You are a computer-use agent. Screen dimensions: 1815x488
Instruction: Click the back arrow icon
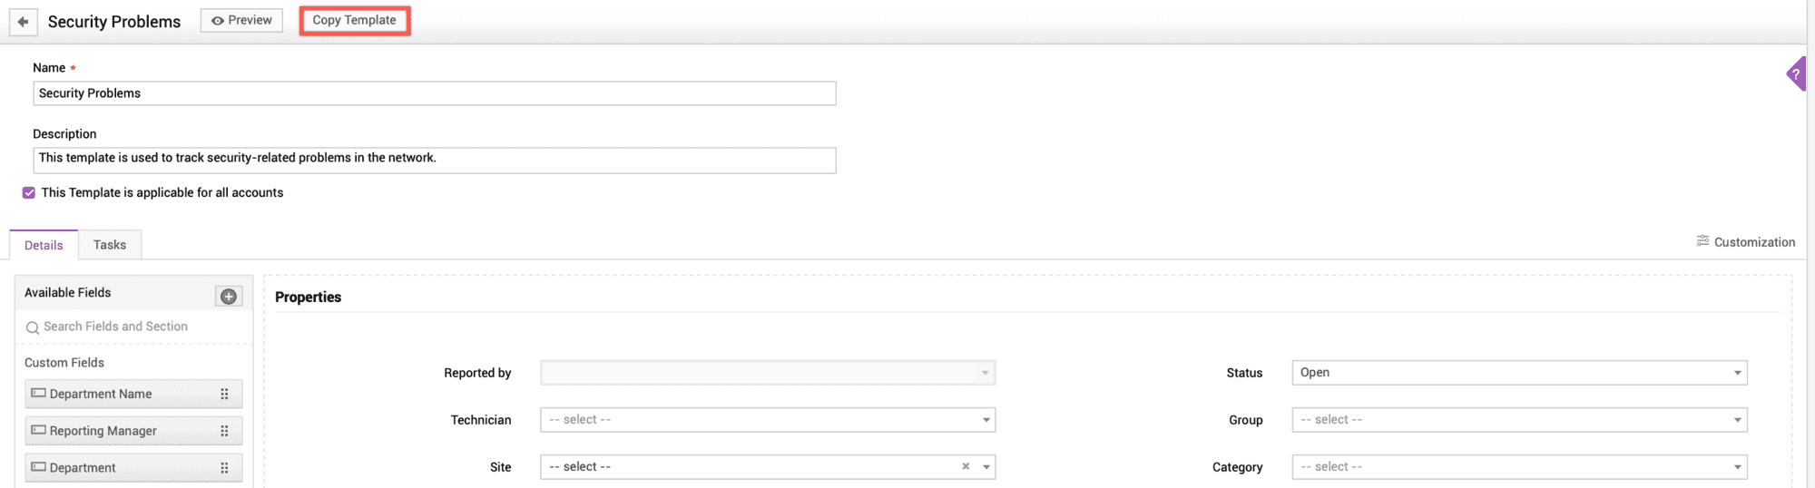24,22
